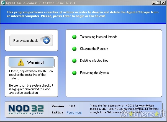Maximize the Agent.CS cleaner window

[158, 3]
